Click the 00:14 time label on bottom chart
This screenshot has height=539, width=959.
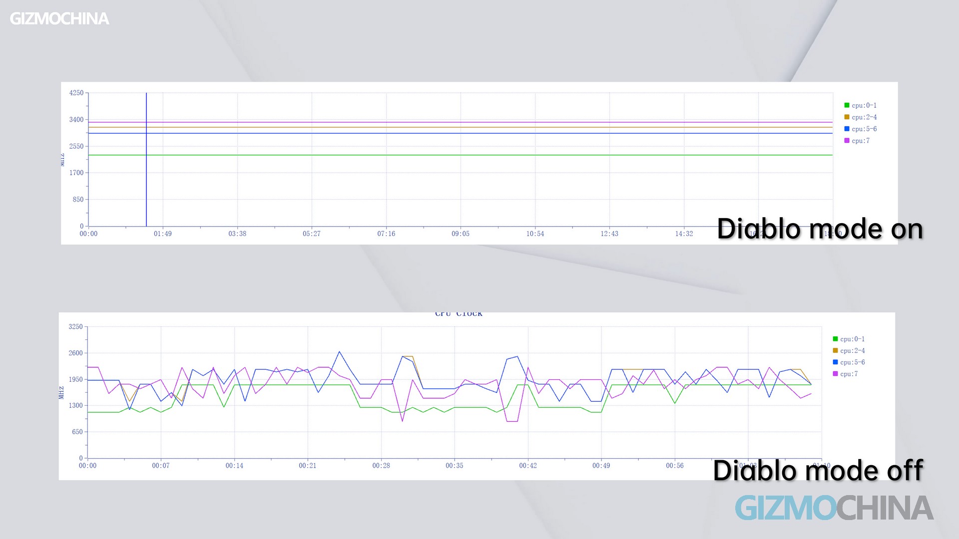coord(234,466)
